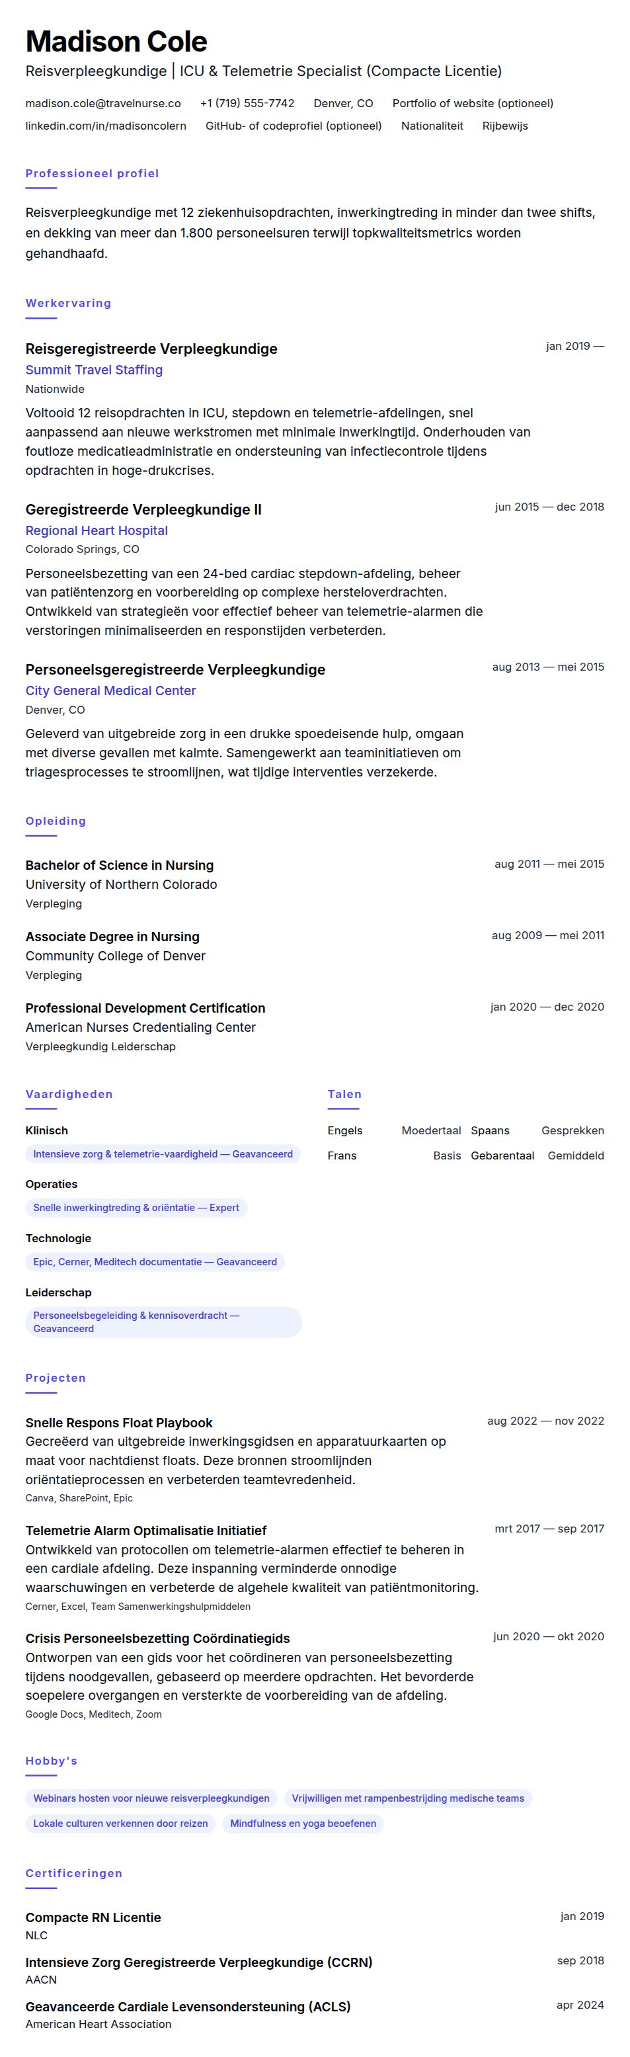Click the 'Canva, SharePoint, Epic' tools line
The image size is (630, 2057).
click(x=79, y=1498)
